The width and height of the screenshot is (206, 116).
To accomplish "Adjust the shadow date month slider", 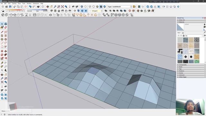I will (15, 10).
